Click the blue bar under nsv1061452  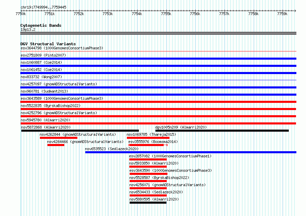coord(158,73)
